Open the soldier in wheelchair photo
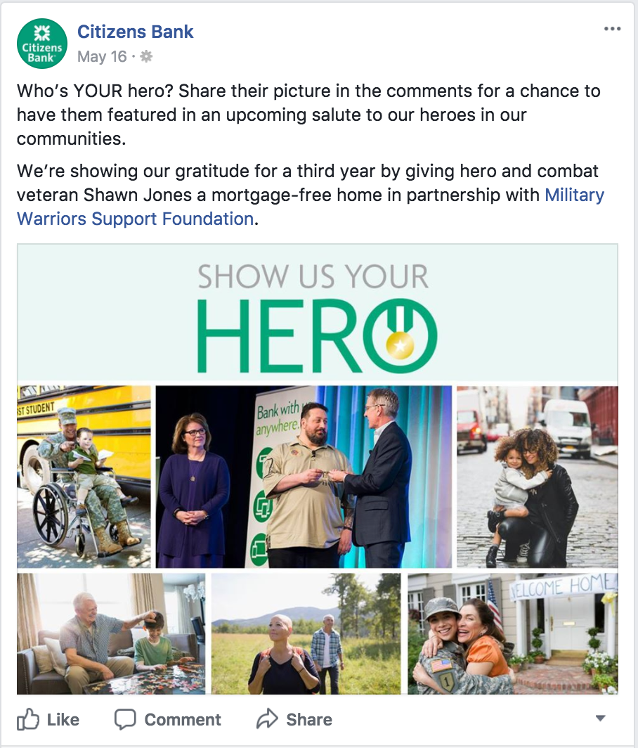Image resolution: width=638 pixels, height=748 pixels. (x=84, y=477)
